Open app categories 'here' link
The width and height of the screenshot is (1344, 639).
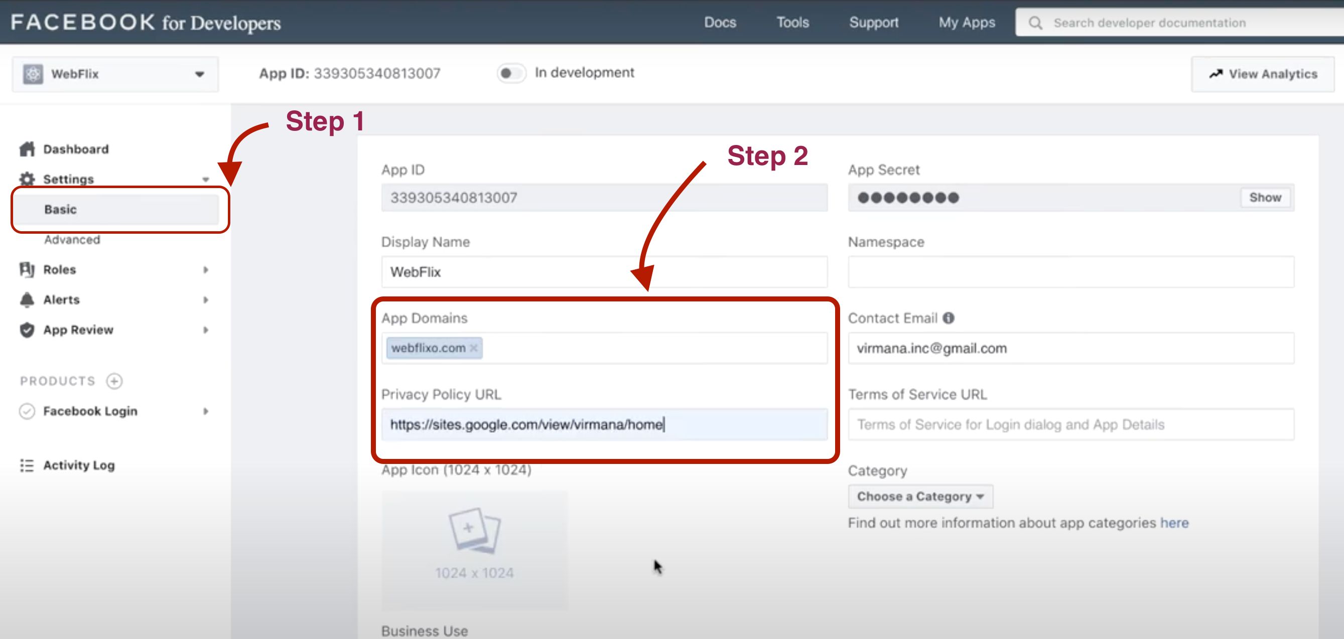point(1174,523)
